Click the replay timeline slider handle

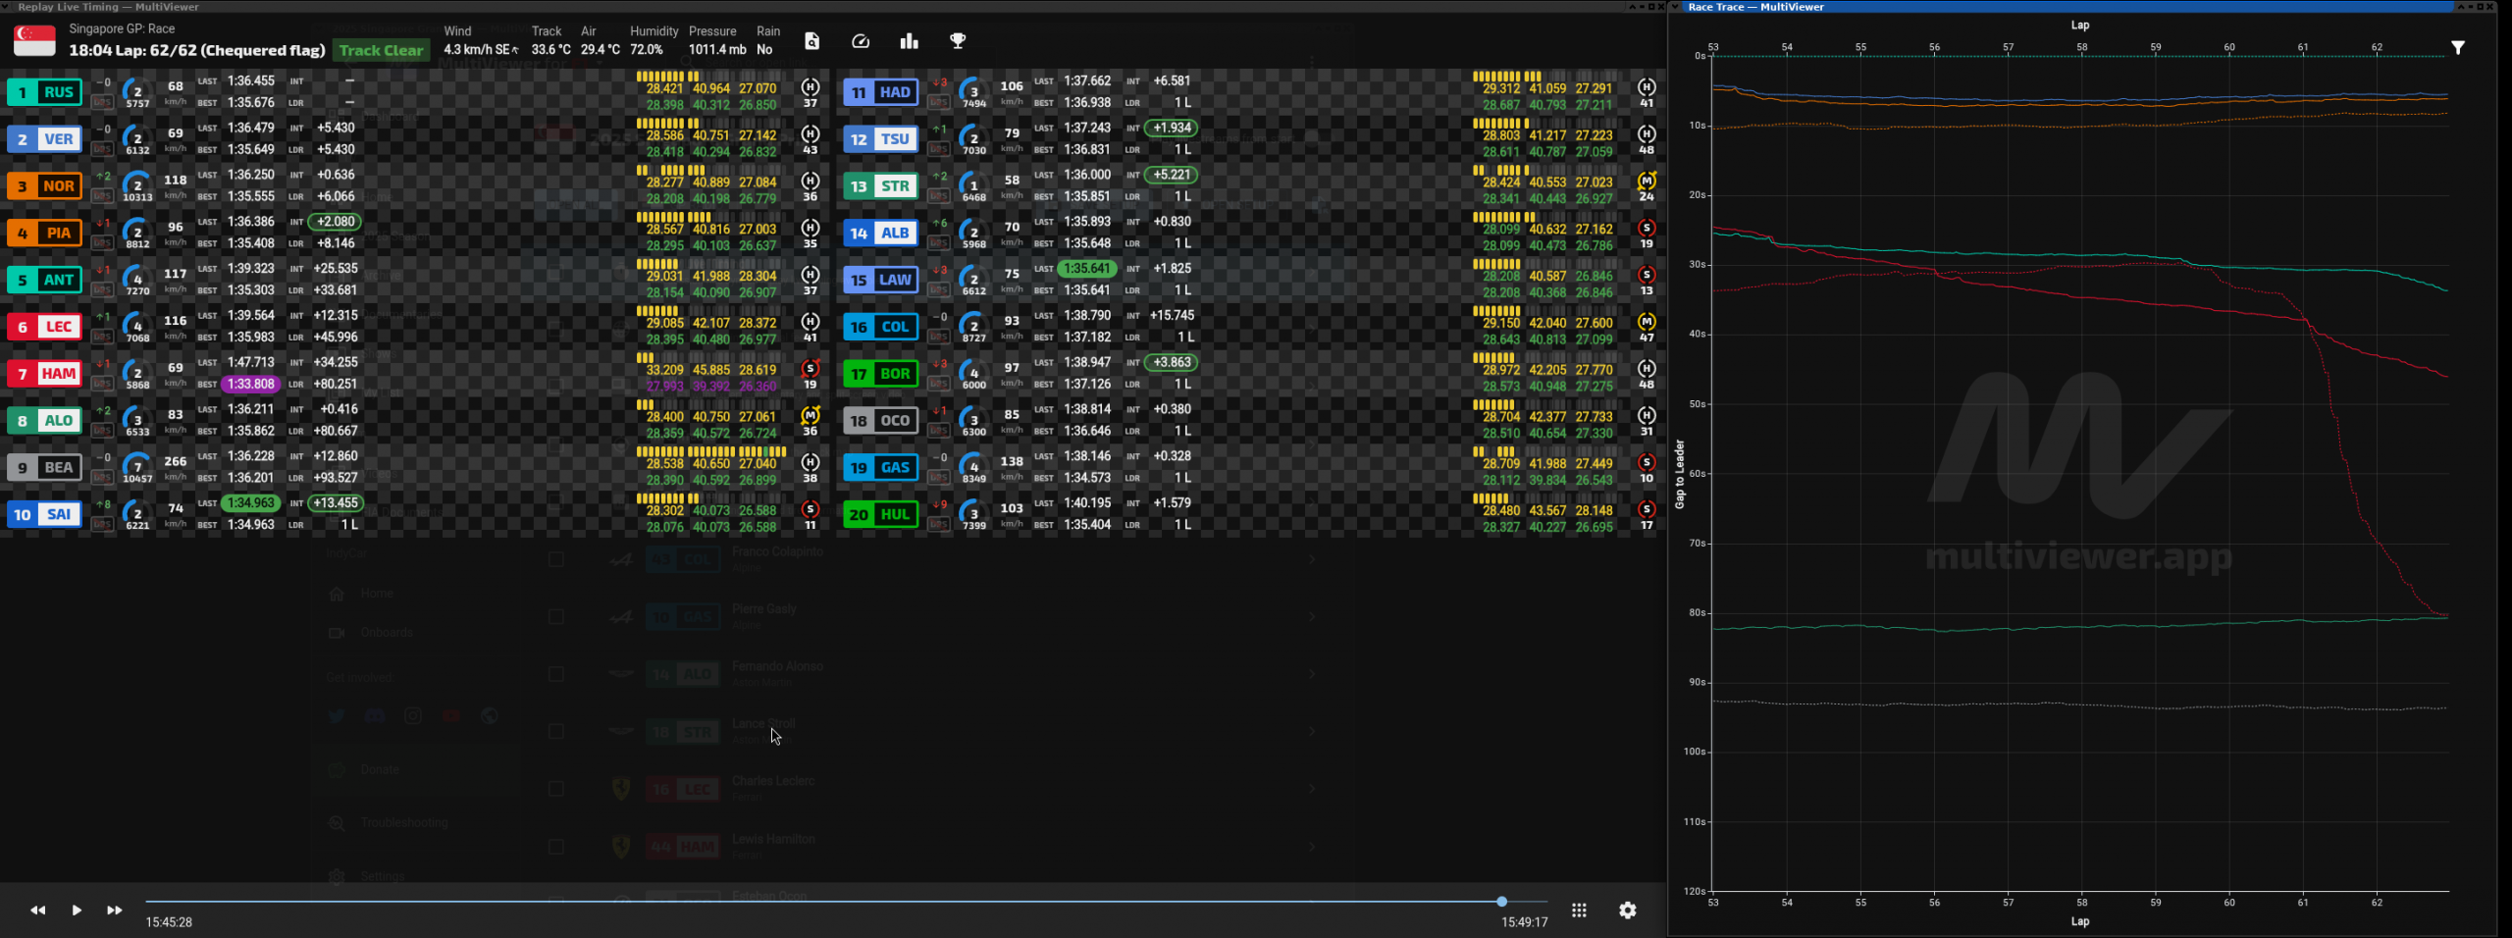[1501, 902]
